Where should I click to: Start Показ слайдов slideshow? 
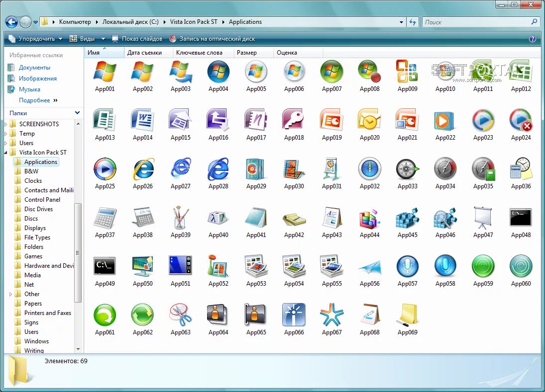(x=137, y=39)
